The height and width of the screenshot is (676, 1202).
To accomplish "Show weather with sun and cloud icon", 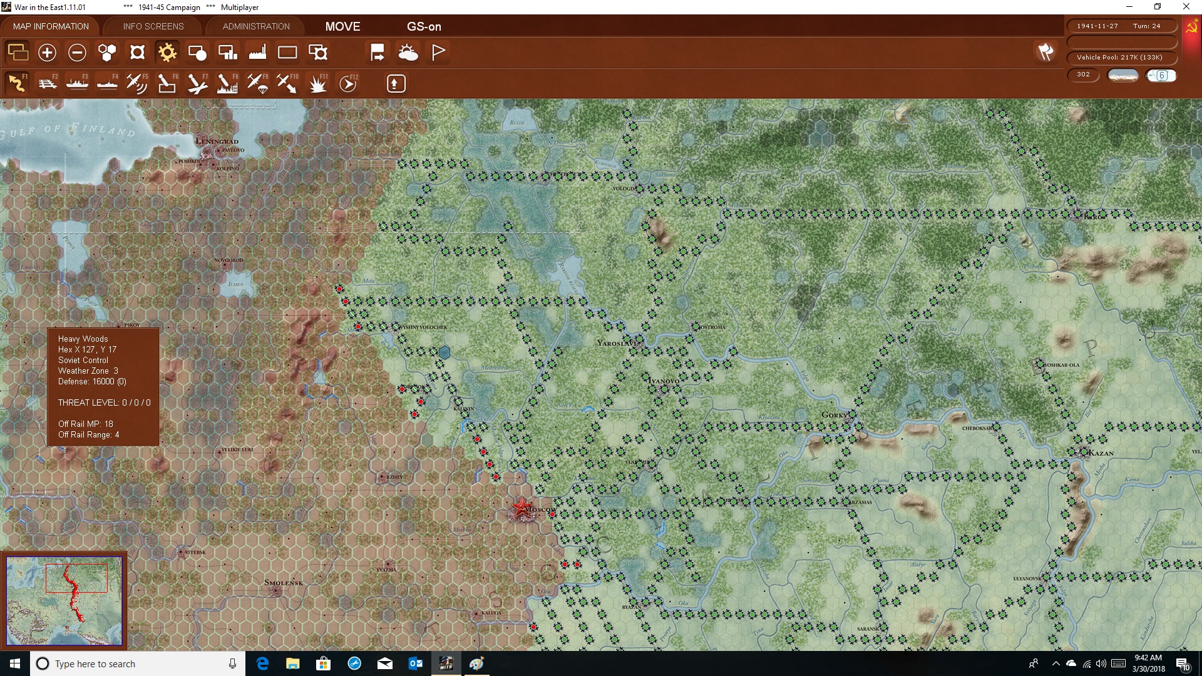I will [408, 53].
